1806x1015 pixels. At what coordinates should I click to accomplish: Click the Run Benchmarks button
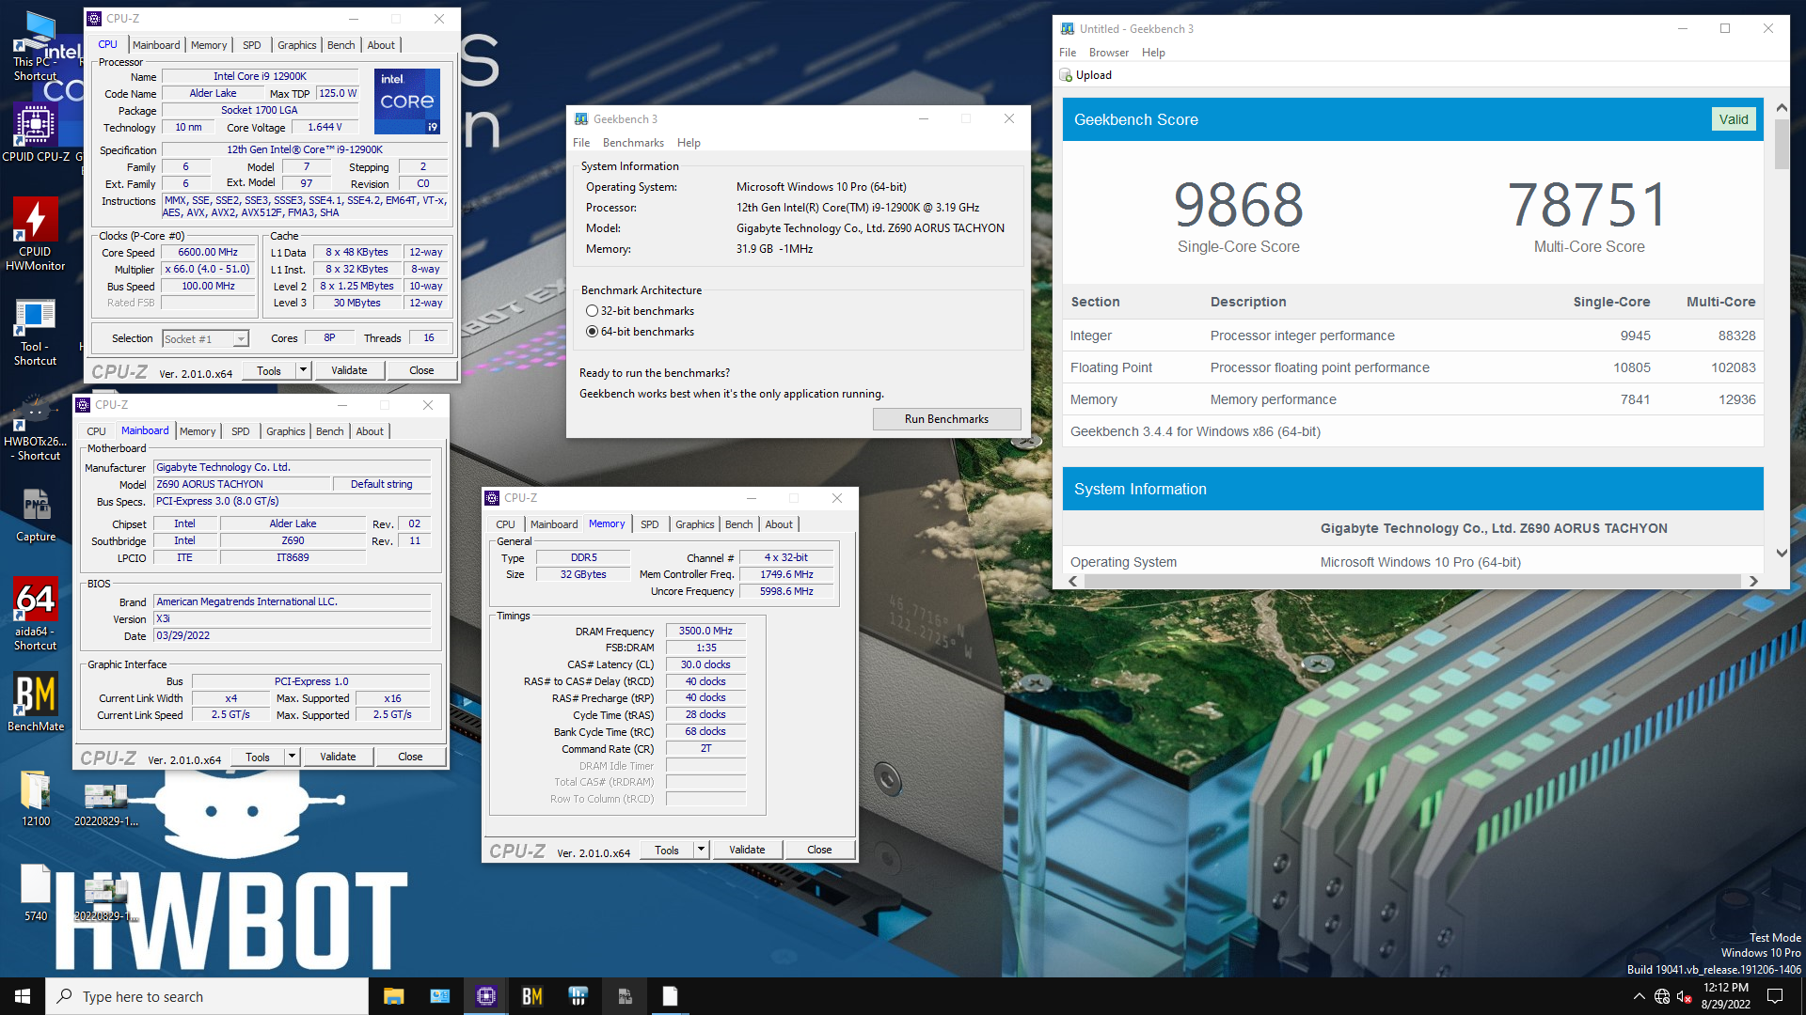pos(946,419)
